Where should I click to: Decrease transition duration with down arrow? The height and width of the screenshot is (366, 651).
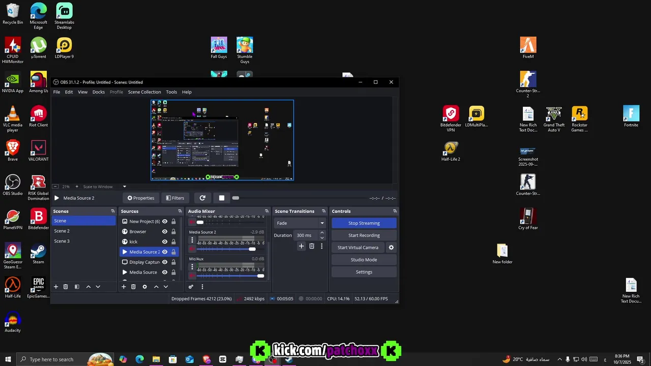click(321, 237)
